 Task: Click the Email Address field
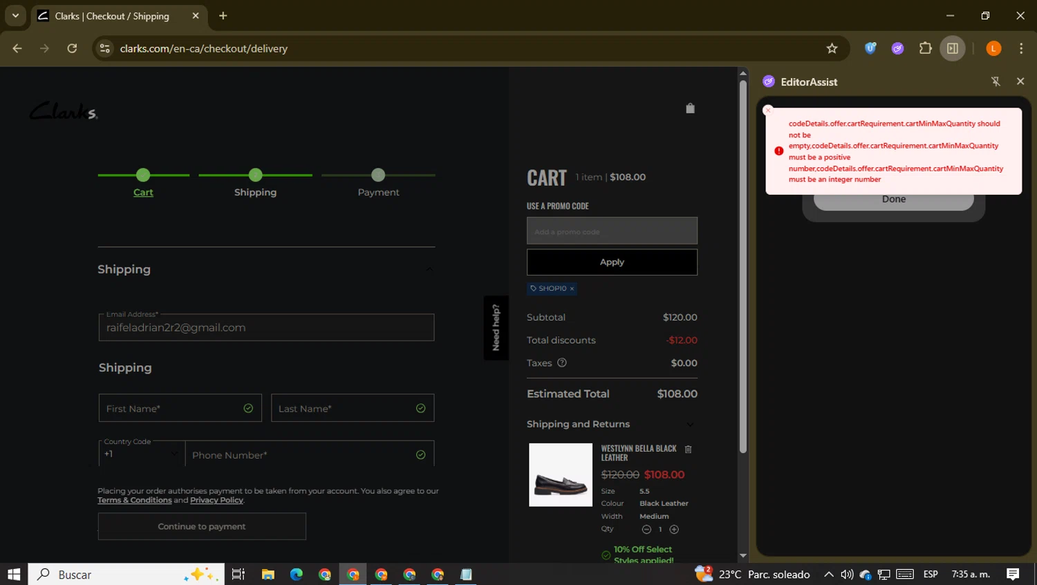click(266, 327)
